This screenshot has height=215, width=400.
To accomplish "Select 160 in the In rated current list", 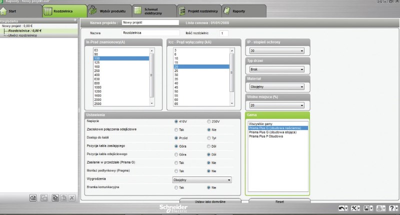I will click(121, 67).
